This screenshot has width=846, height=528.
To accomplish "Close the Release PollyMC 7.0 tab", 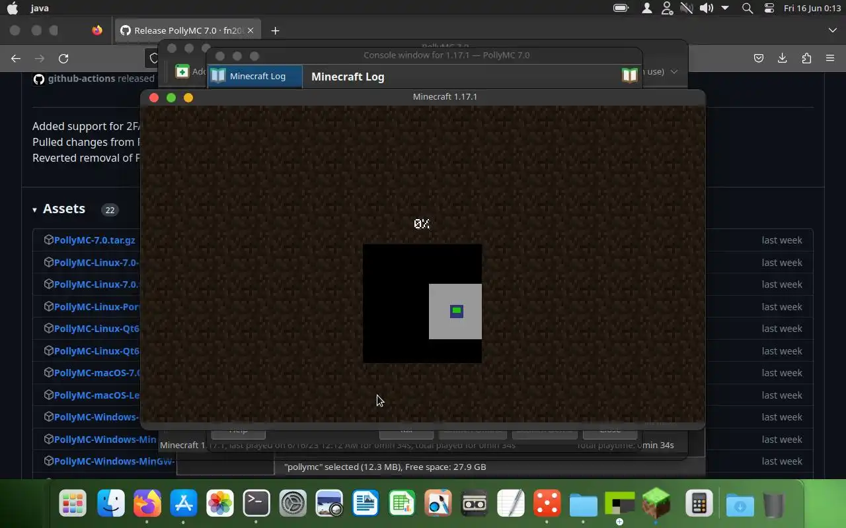I will tap(250, 30).
